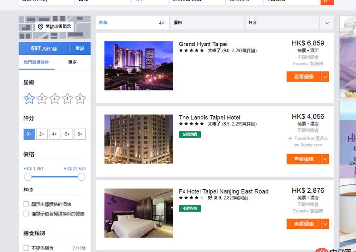Screen dimensions: 356x252
Task: Click Fx Hotel review score 8.0 text
Action: click(218, 198)
